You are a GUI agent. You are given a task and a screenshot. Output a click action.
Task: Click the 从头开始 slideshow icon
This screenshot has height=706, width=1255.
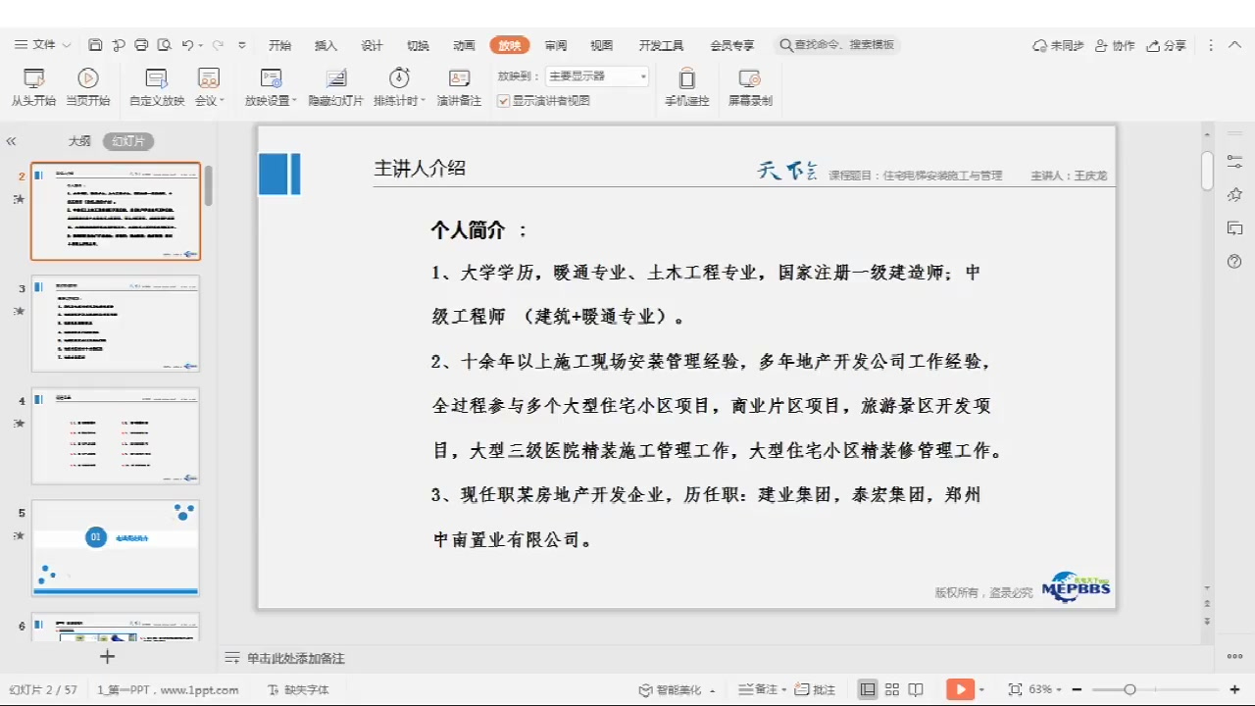coord(33,79)
